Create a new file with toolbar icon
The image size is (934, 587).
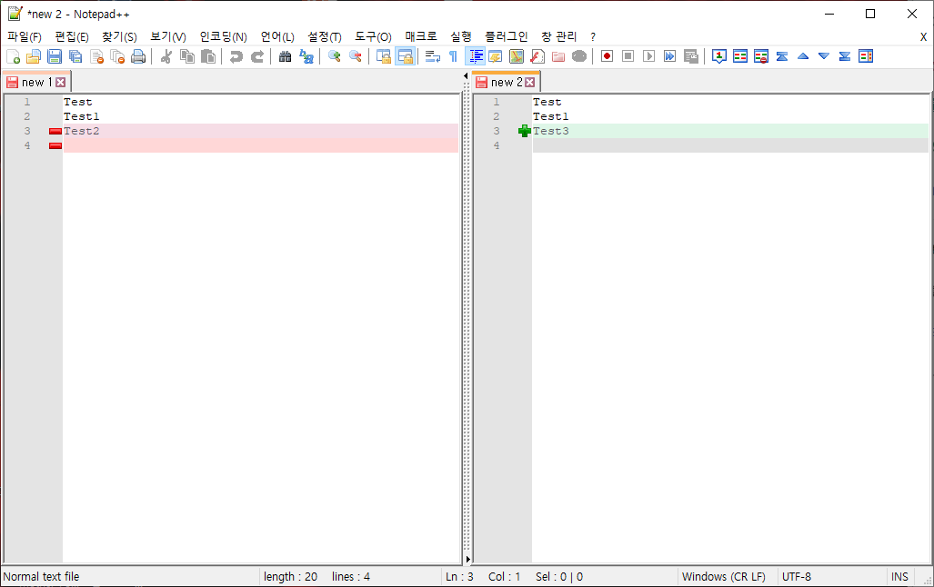pyautogui.click(x=13, y=56)
